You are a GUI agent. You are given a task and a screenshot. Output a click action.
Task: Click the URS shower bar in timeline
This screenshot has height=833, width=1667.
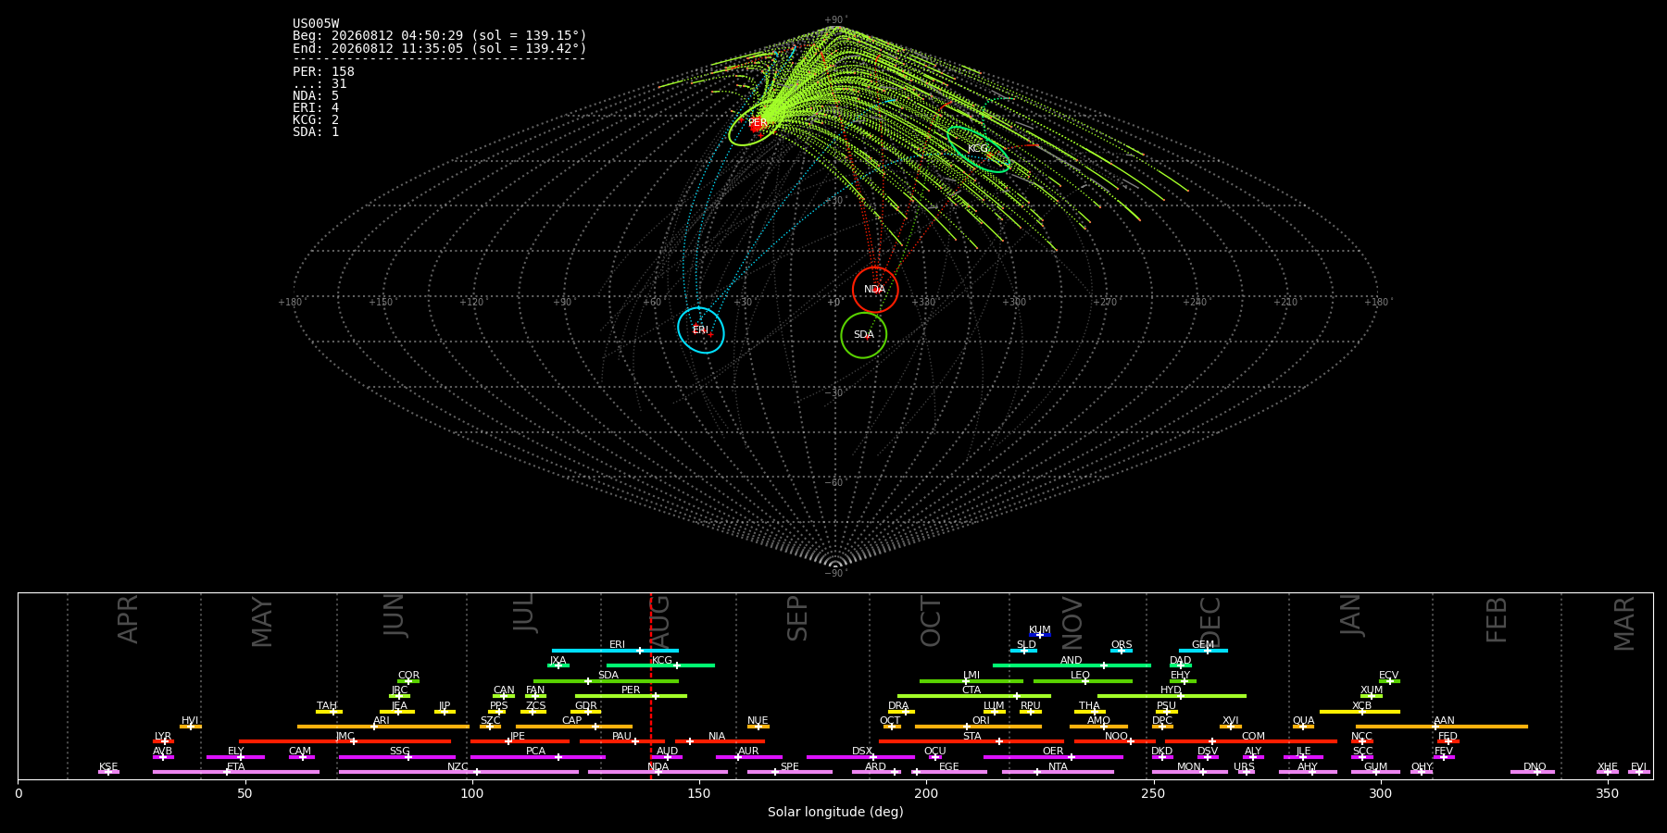point(1247,772)
